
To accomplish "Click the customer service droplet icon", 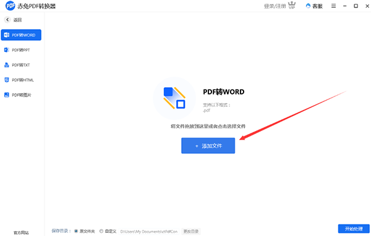I will coord(308,6).
